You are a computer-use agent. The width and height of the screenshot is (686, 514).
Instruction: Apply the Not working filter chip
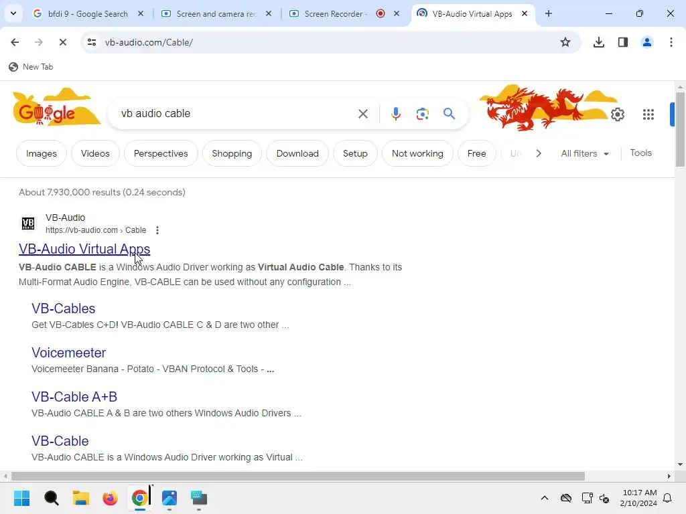tap(417, 153)
